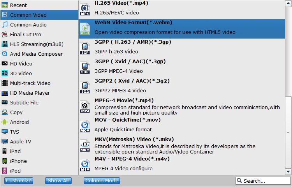Click the iPad device icon
This screenshot has width=292, height=187.
(4, 151)
